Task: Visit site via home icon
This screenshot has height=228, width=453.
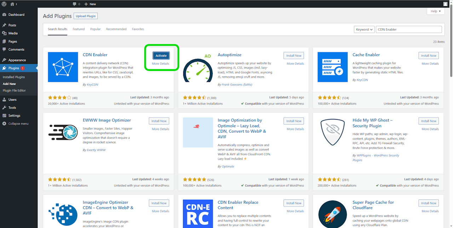Action: click(x=12, y=4)
